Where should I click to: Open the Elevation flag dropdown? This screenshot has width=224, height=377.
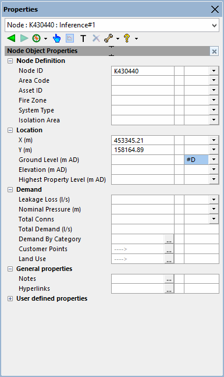tap(214, 170)
